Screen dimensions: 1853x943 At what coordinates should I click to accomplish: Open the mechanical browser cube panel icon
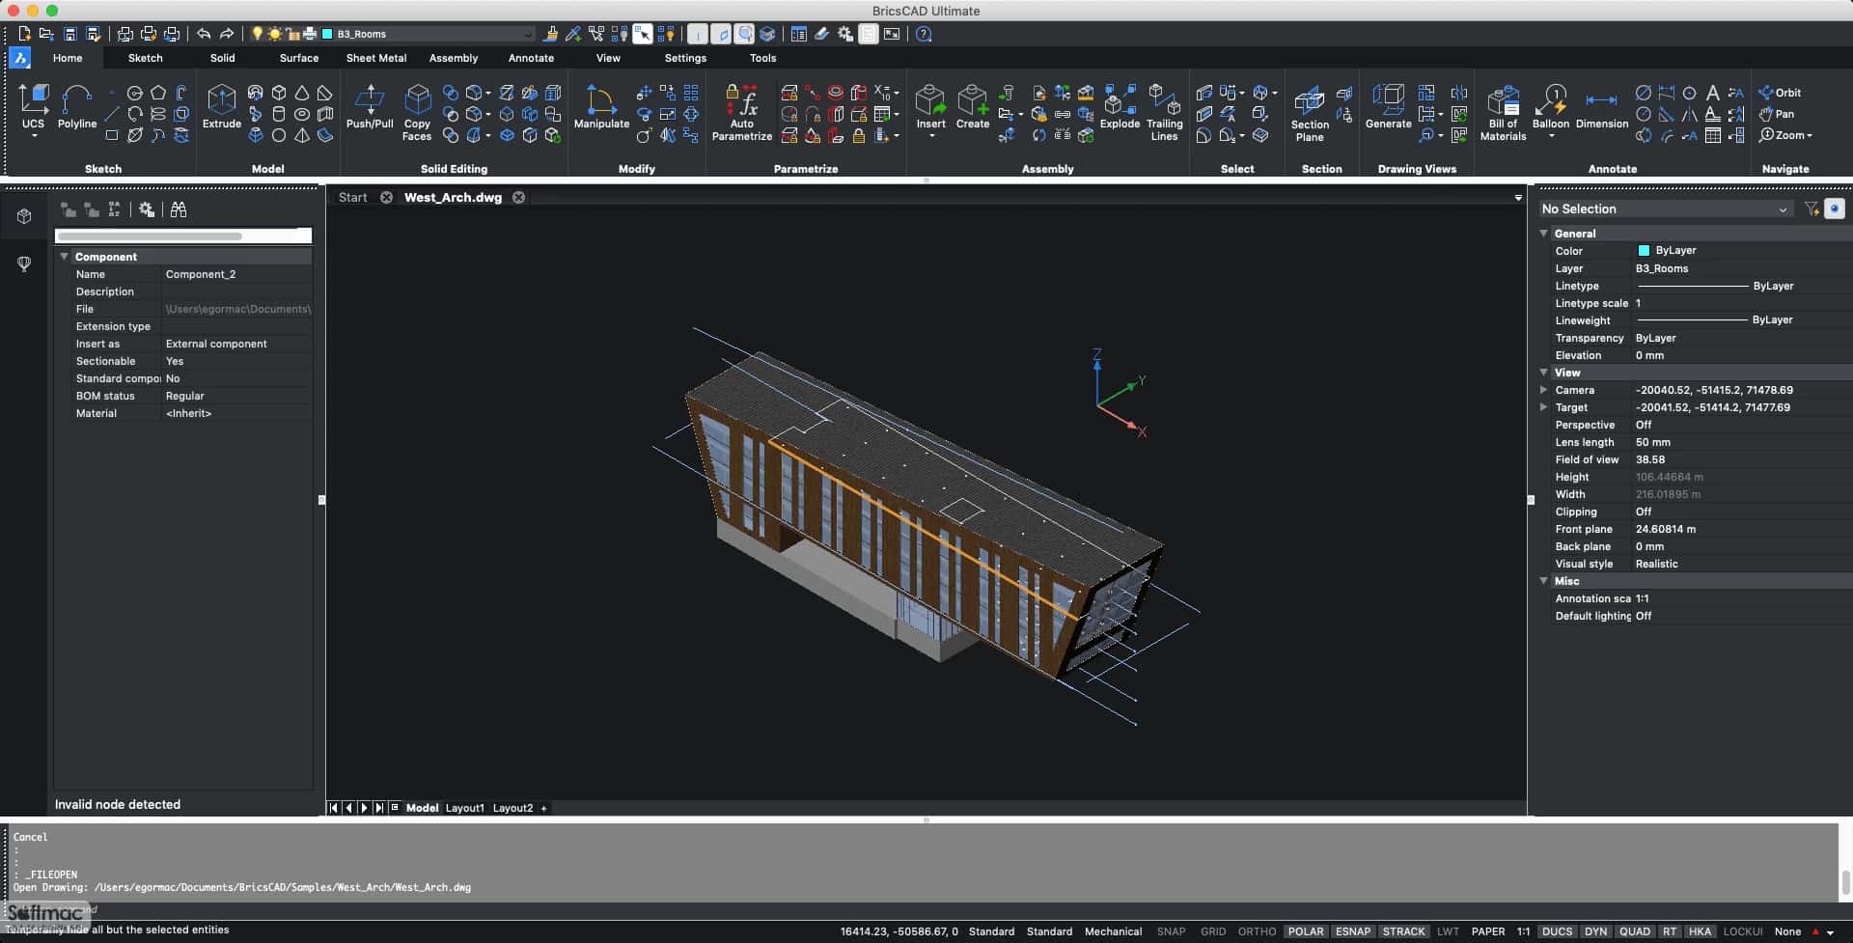pos(24,216)
